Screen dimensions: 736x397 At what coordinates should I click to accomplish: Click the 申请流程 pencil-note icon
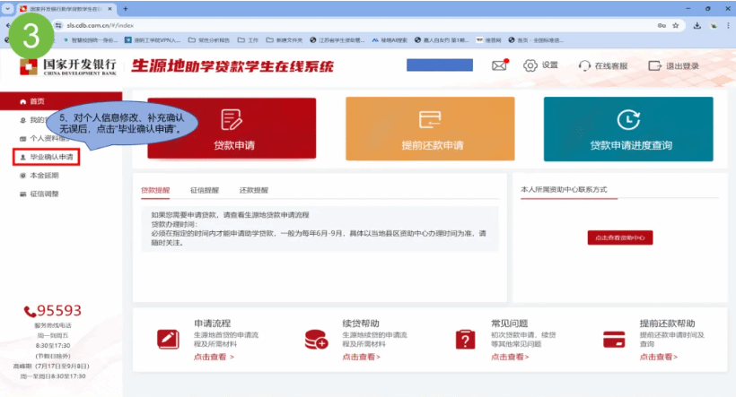(x=168, y=340)
